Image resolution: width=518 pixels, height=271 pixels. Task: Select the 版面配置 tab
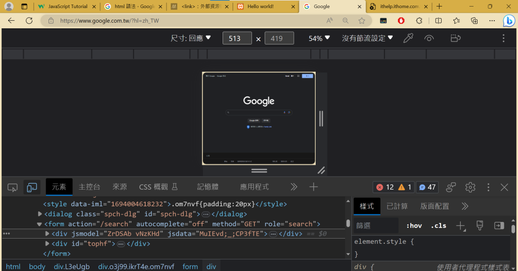(x=435, y=206)
